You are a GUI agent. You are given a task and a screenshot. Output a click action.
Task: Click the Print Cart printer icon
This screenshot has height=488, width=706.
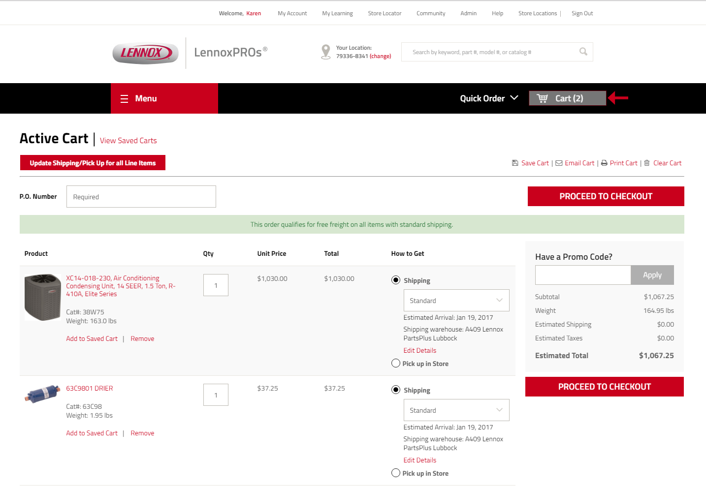point(604,163)
